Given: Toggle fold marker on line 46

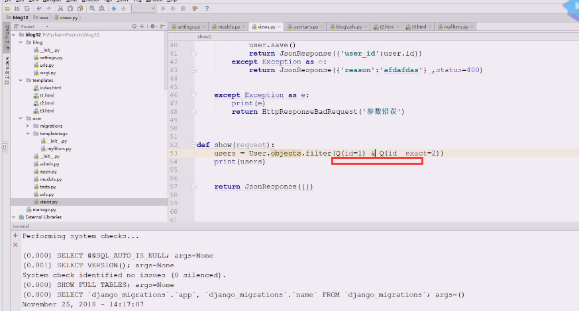Looking at the screenshot, I should [x=194, y=95].
